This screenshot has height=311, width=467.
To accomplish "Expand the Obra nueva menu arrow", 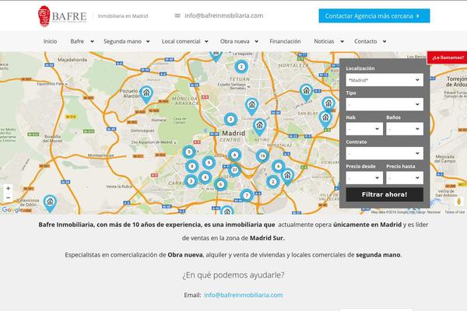I will click(256, 42).
